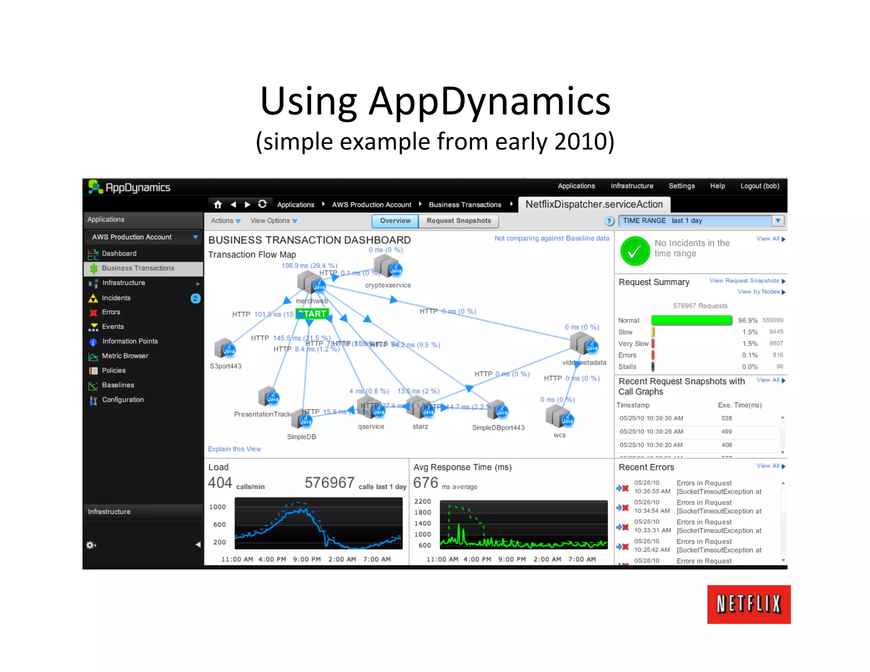Click View by Nodes link
Image resolution: width=870 pixels, height=672 pixels.
click(x=761, y=292)
